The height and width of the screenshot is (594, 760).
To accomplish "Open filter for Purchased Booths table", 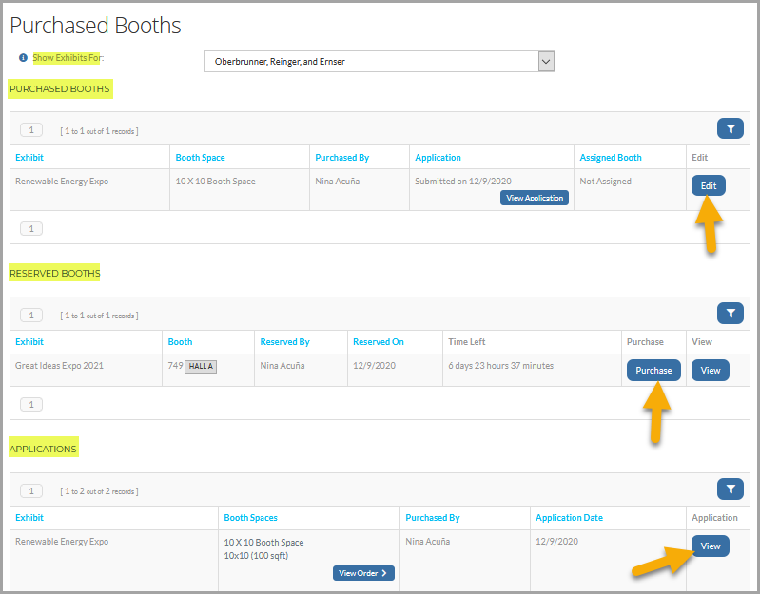I will coord(730,128).
